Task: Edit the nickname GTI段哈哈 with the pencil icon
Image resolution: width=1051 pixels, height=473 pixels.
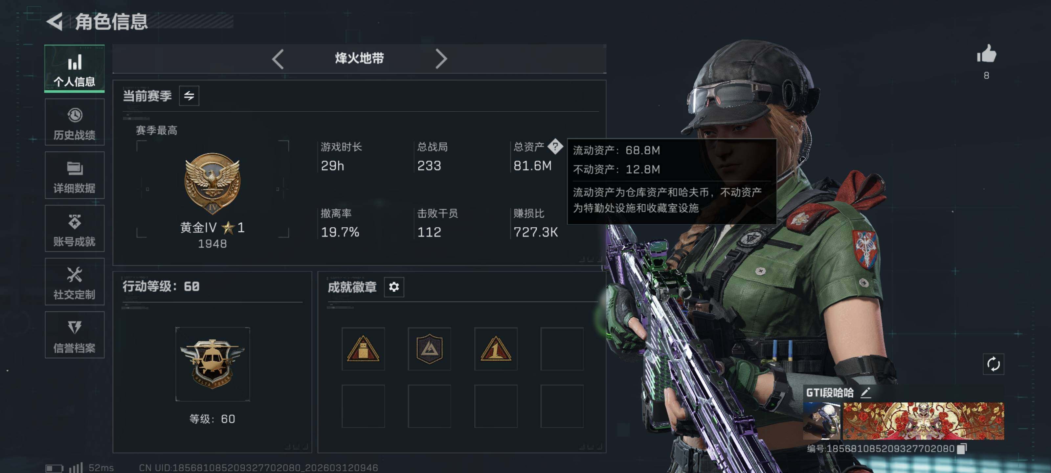Action: pos(866,393)
